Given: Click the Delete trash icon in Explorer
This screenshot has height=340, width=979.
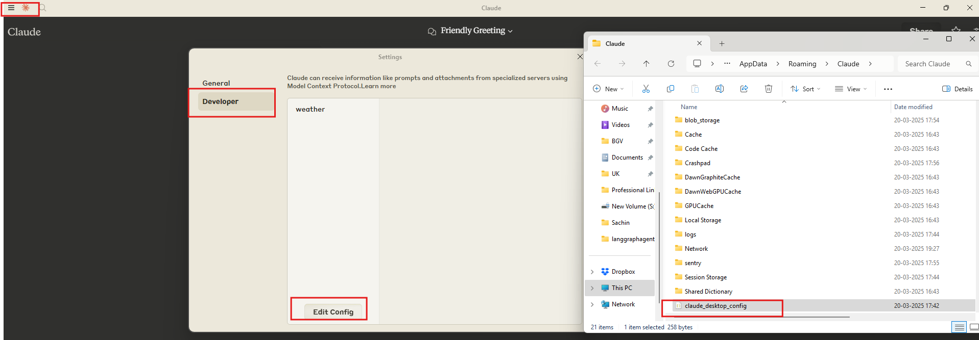Looking at the screenshot, I should coord(768,89).
